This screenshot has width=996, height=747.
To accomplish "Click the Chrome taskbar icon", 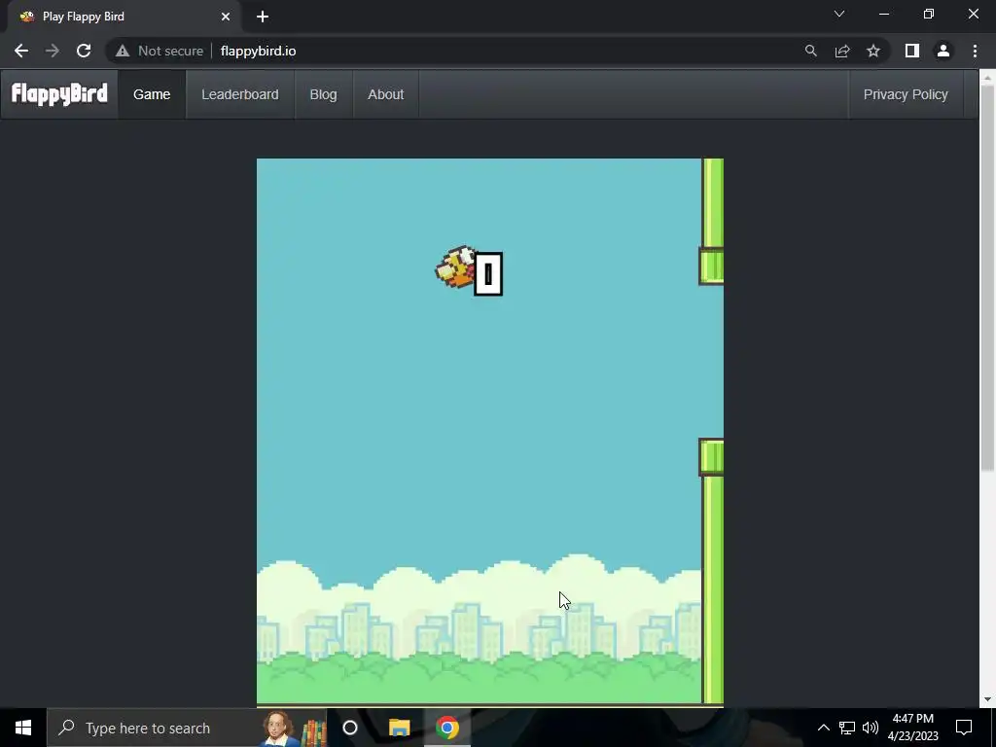I will coord(447,728).
